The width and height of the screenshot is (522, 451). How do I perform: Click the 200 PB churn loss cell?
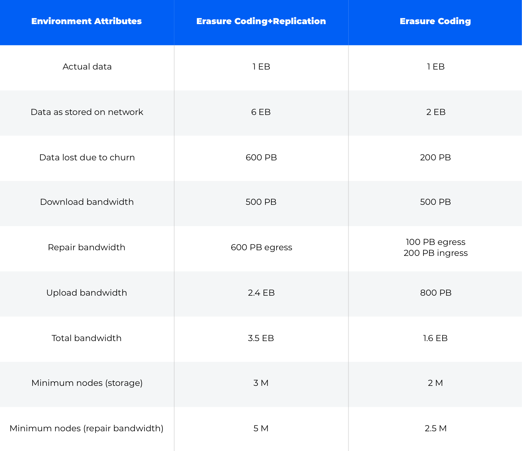pyautogui.click(x=435, y=157)
